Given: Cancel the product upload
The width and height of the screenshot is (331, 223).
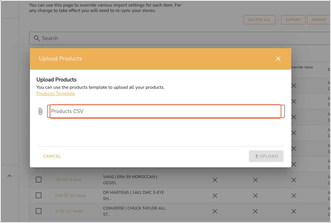Looking at the screenshot, I should [x=52, y=156].
